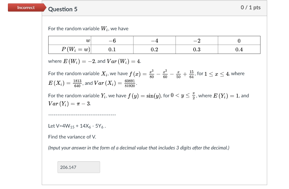Click the Incorrect status flag

click(26, 8)
